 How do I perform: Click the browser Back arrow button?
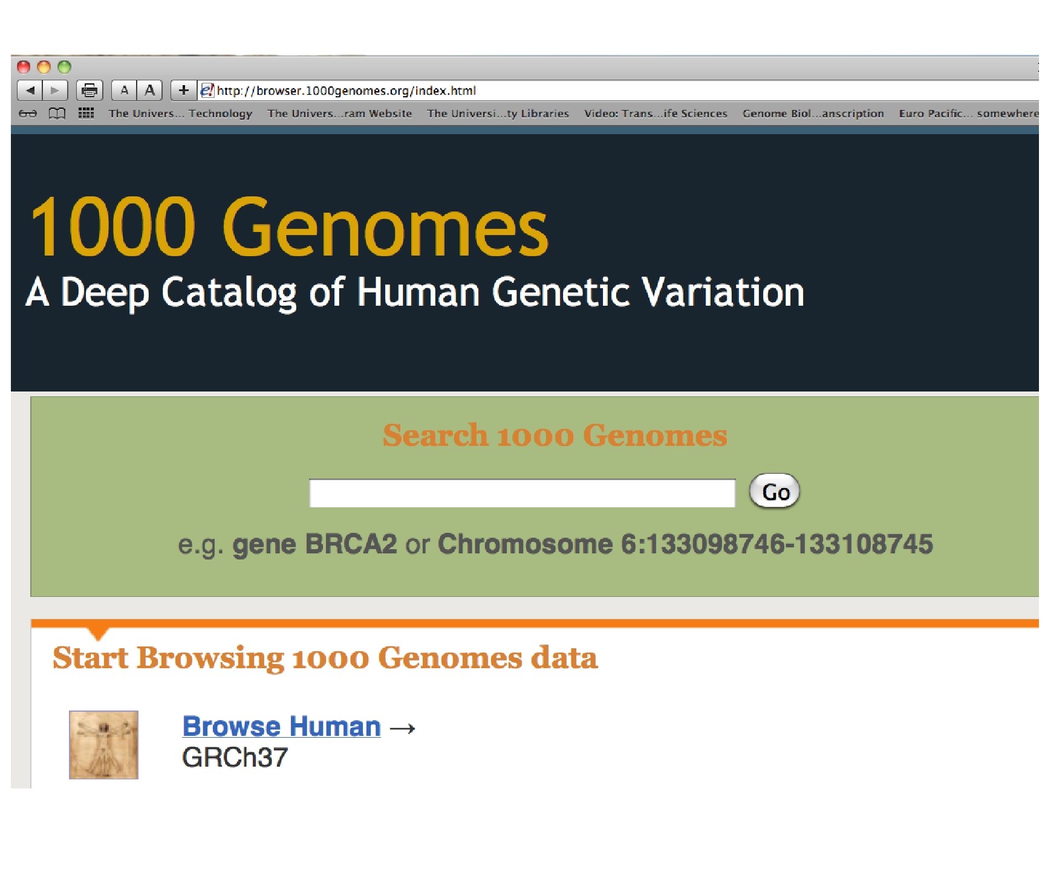point(30,91)
